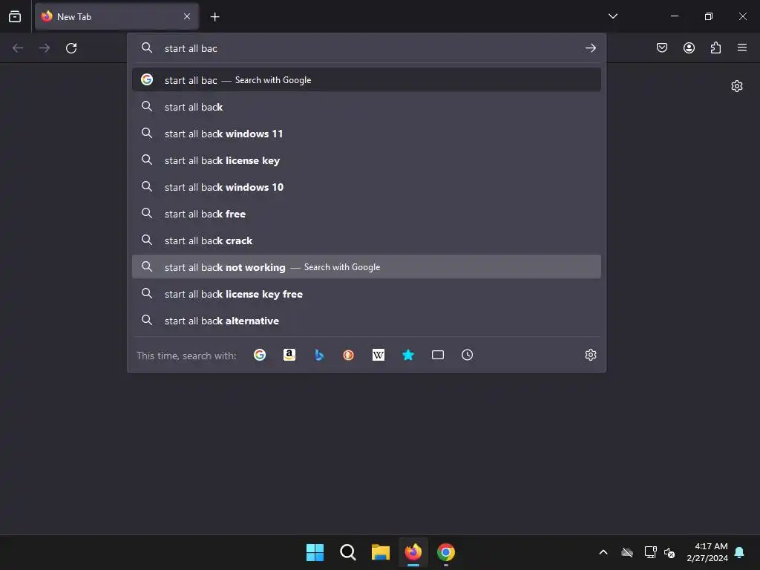Open the Extensions puzzle icon
Image resolution: width=760 pixels, height=570 pixels.
715,47
